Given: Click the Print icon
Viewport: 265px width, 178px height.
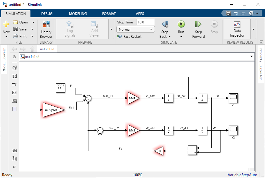Looking at the screenshot, I should (15, 36).
